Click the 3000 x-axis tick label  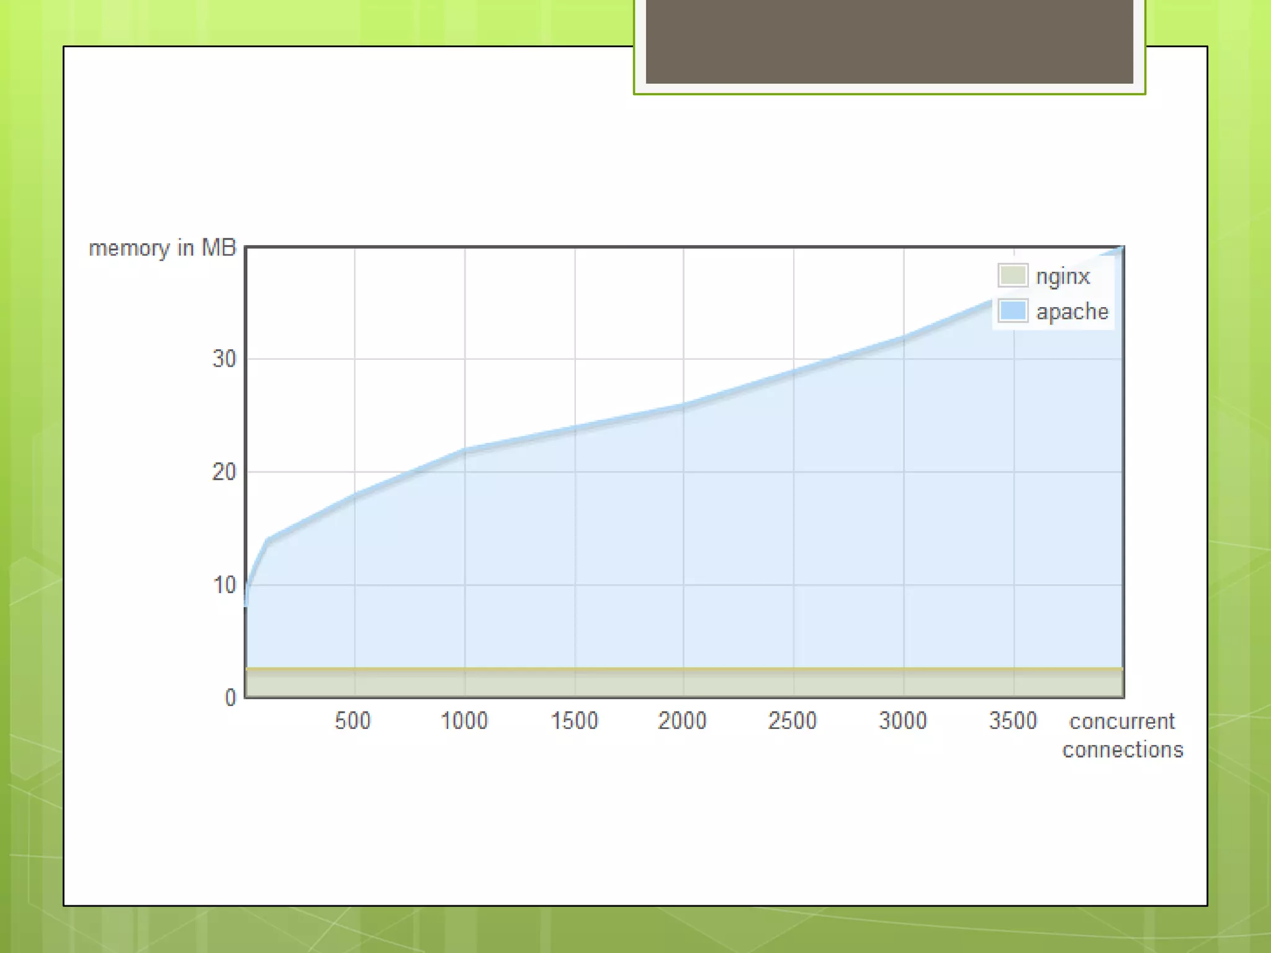[x=903, y=721]
